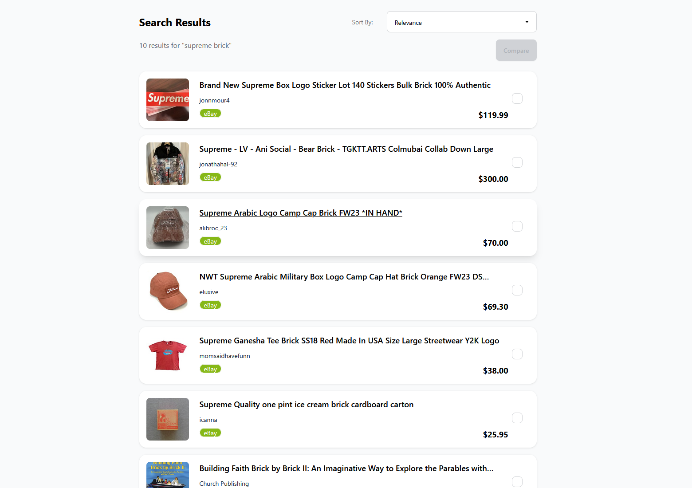
Task: Click the Compare button
Action: pos(516,51)
